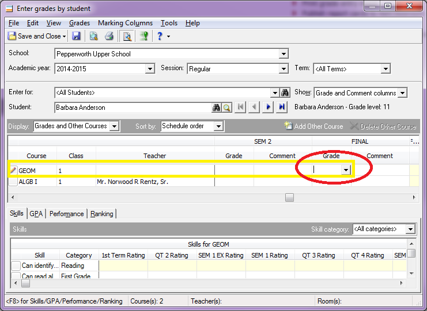Click binoculars icon in Student field
The height and width of the screenshot is (311, 427).
pos(216,107)
